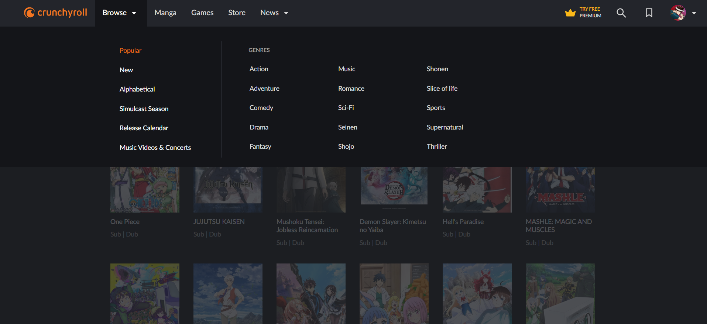Open the Release Calendar

click(x=144, y=128)
